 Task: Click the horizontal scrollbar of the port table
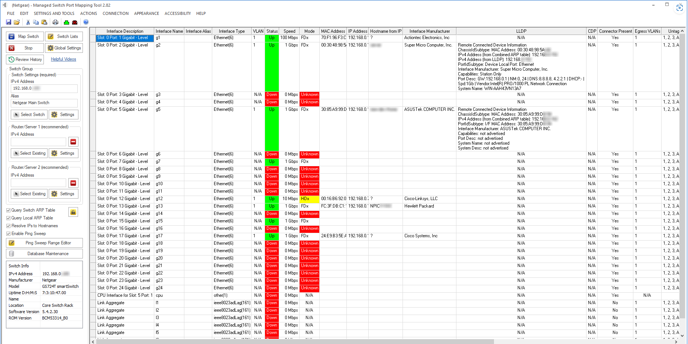point(295,341)
